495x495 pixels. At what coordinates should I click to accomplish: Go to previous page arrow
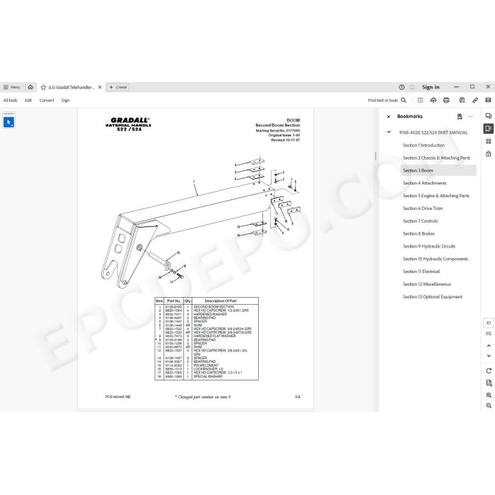(x=489, y=346)
